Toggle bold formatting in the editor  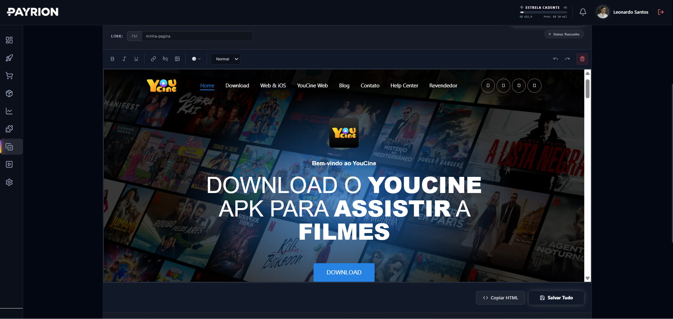[x=112, y=59]
